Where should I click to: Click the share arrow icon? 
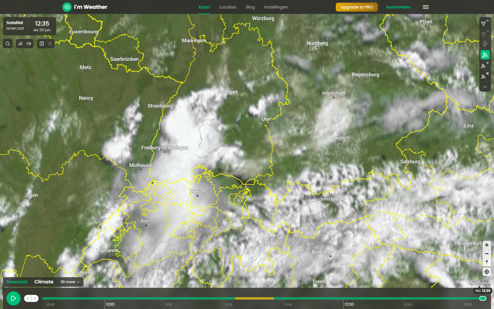[x=20, y=44]
